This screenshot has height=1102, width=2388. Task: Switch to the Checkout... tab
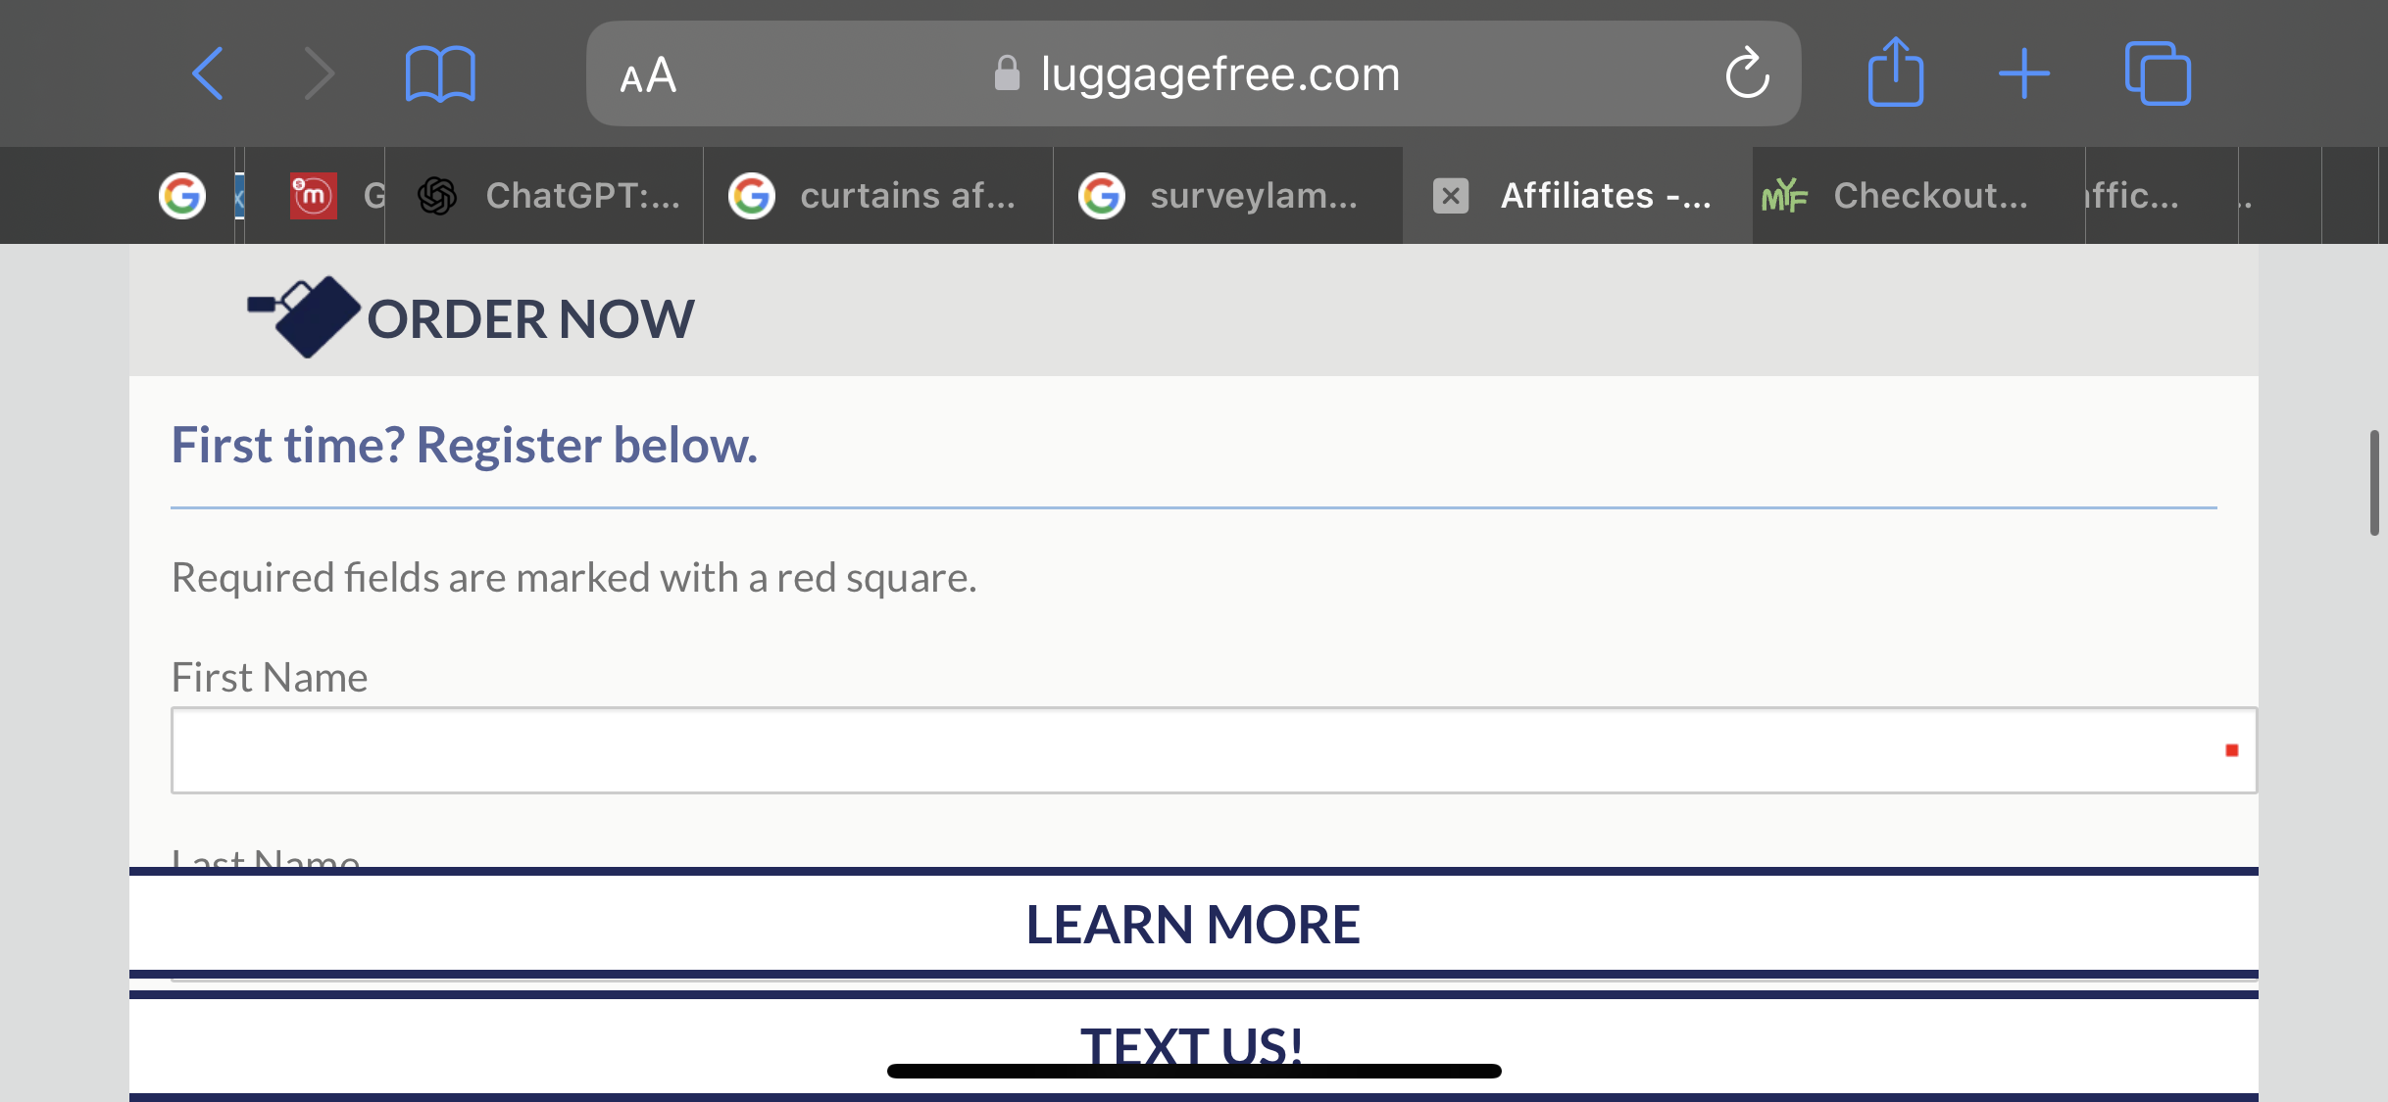[1918, 196]
